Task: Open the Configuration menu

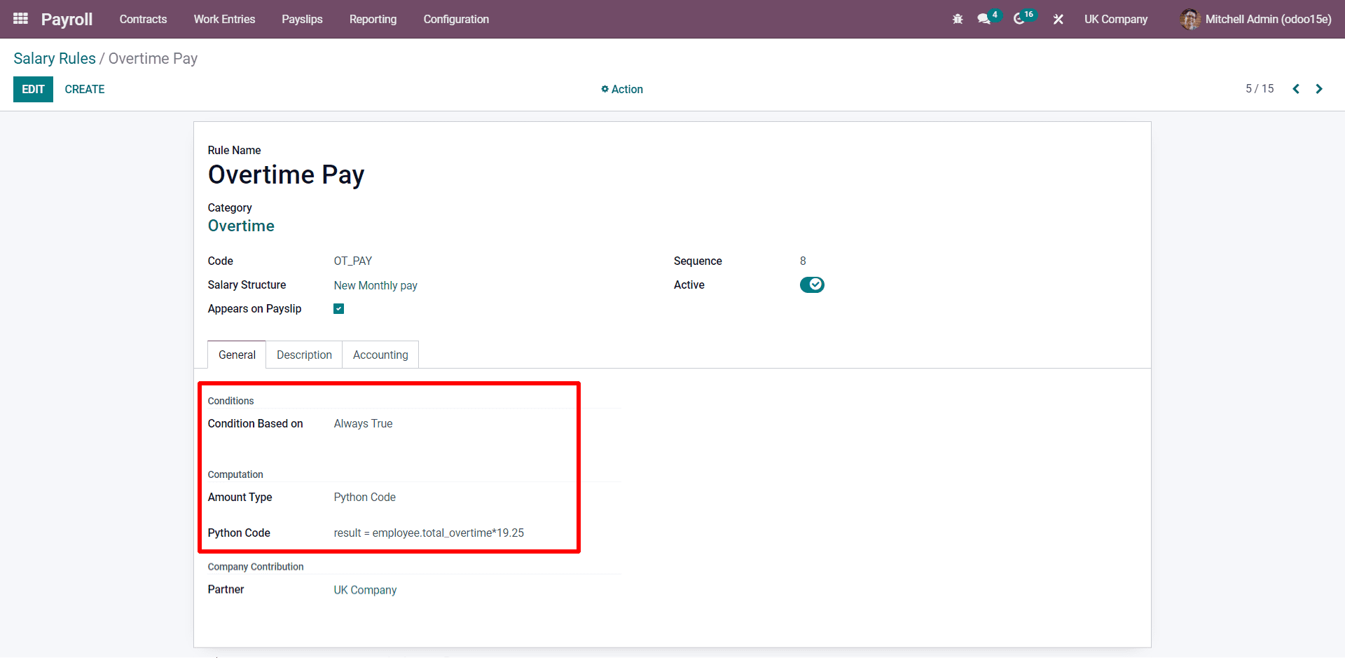Action: 456,19
